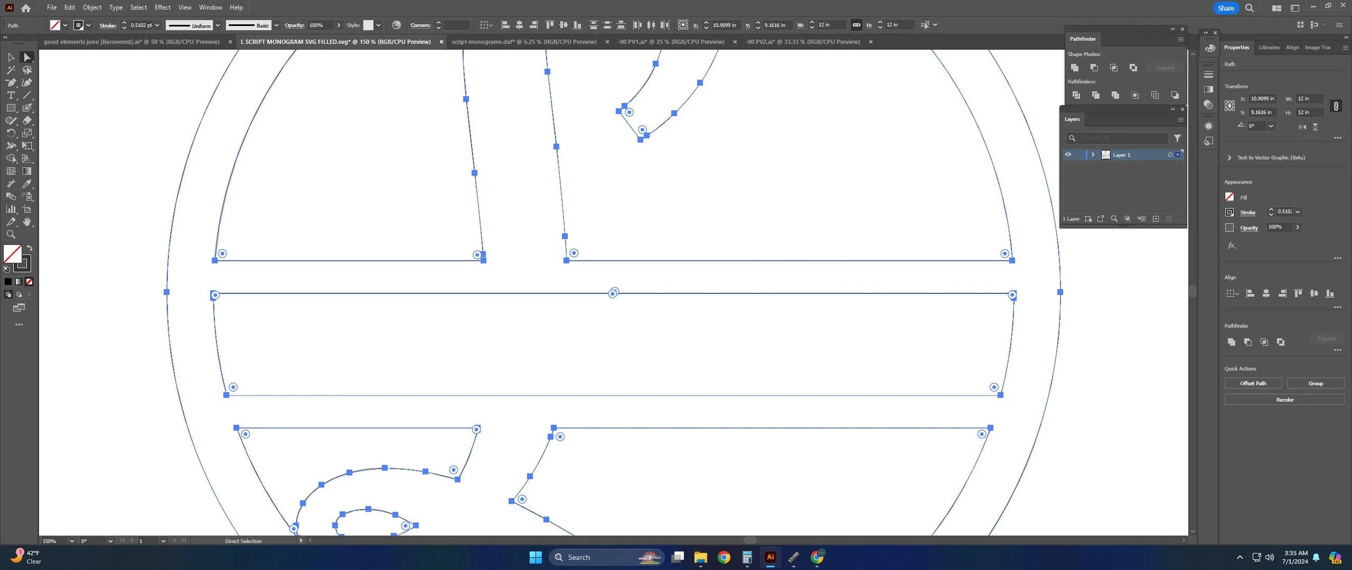
Task: Open rotation angle dropdown in Properties
Action: [1271, 126]
